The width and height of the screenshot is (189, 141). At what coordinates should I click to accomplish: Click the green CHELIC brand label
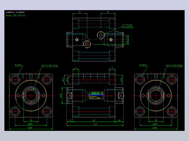click(x=95, y=93)
